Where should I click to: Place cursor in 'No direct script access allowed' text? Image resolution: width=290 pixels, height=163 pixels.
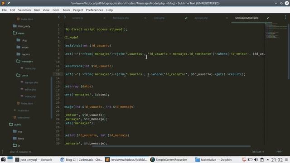tap(94, 29)
